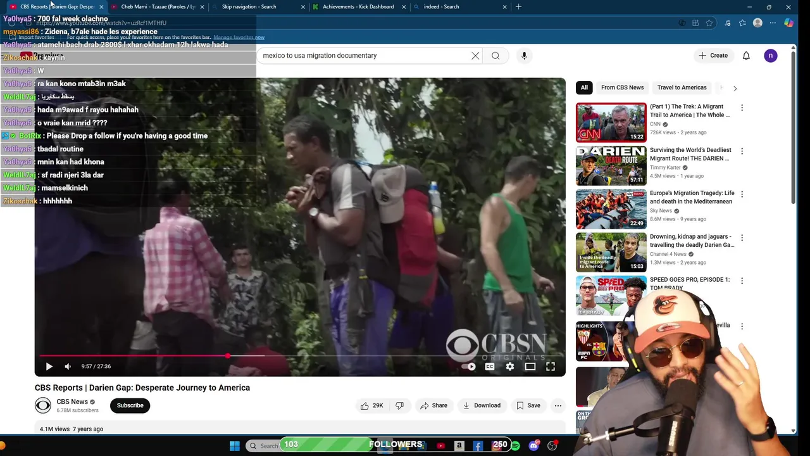Open Spotify from the taskbar
This screenshot has height=456, width=810.
(515, 446)
